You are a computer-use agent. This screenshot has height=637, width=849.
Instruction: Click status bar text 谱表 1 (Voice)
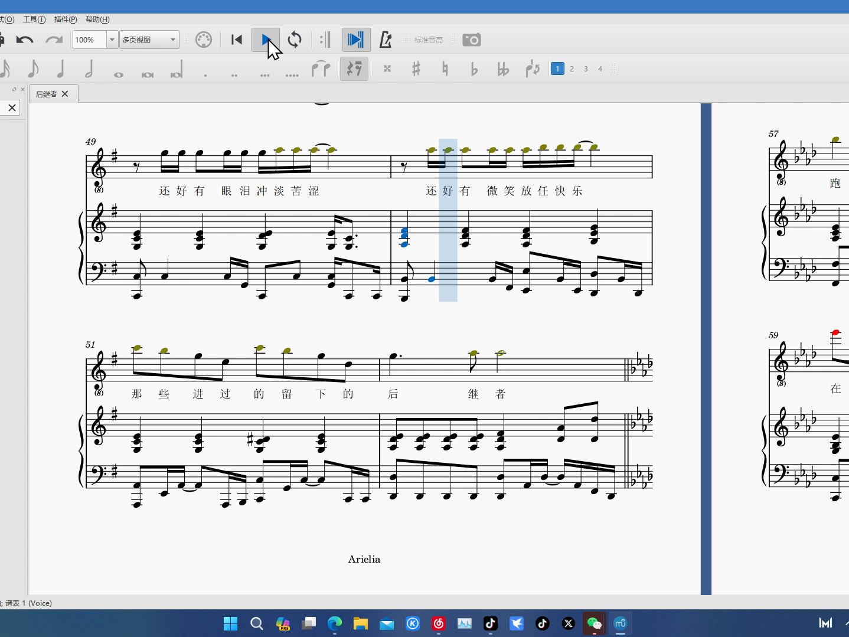pyautogui.click(x=28, y=603)
